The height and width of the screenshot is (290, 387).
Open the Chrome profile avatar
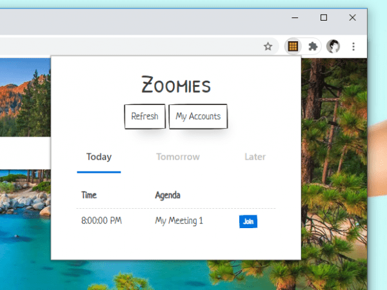(333, 46)
